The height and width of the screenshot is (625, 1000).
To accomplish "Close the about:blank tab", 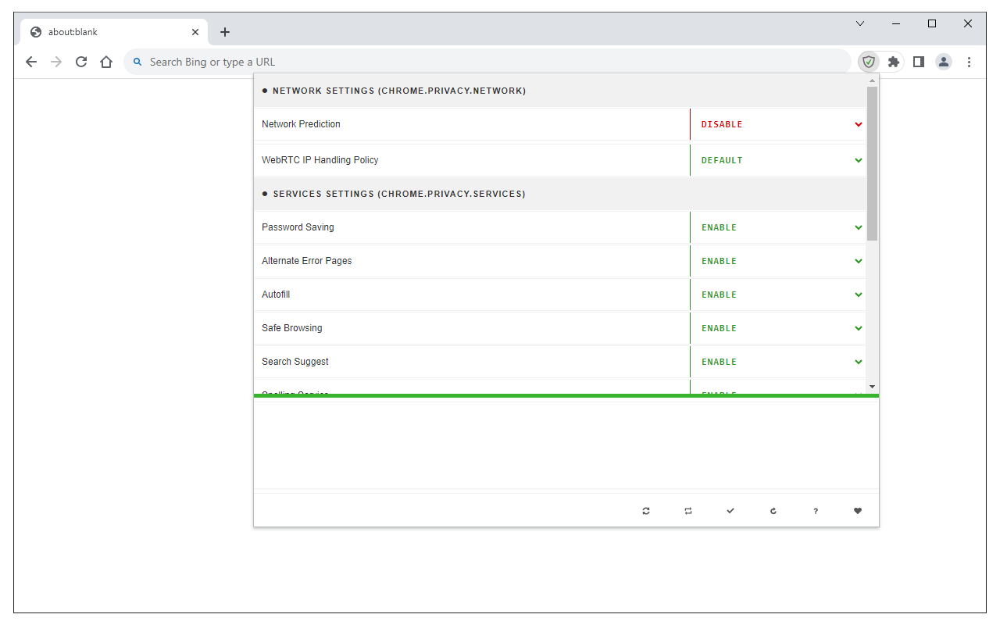I will pyautogui.click(x=195, y=32).
